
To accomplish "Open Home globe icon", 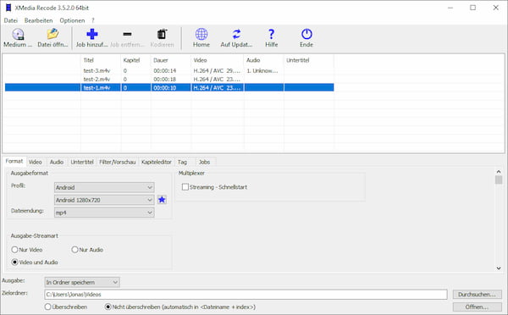I will pyautogui.click(x=202, y=34).
